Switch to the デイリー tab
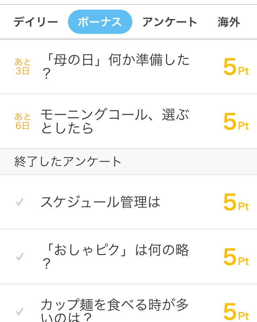Screen dimensions: 257x322 pyautogui.click(x=36, y=22)
